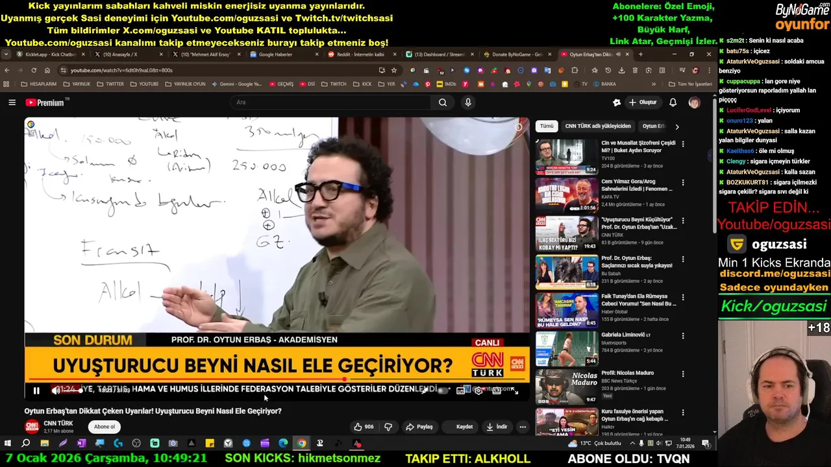Like the video with 906 likes

364,427
